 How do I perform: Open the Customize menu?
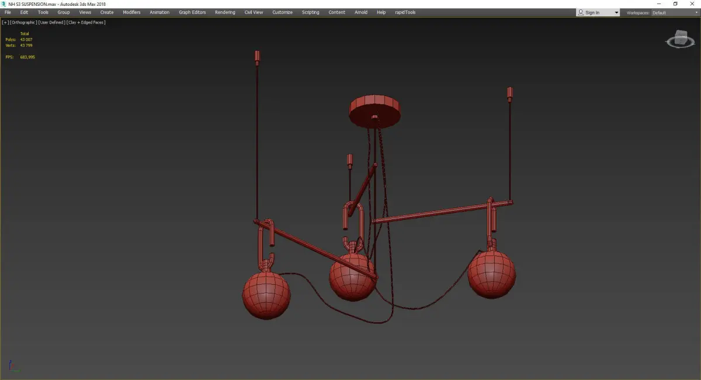[x=282, y=12]
